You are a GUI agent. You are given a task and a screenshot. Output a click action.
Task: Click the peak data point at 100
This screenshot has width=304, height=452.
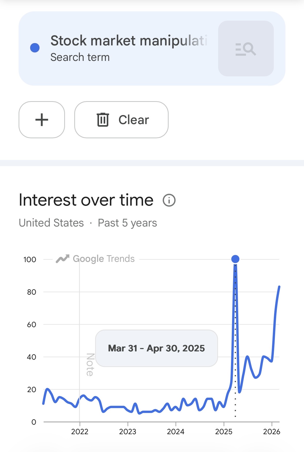(235, 259)
